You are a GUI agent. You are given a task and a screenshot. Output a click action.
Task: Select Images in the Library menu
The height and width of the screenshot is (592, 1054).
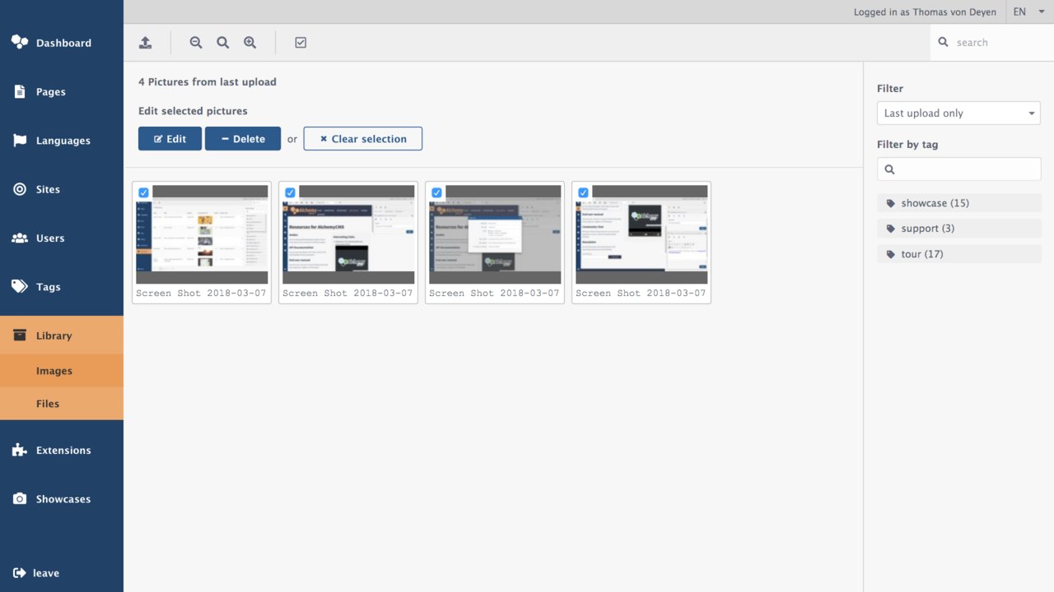click(53, 370)
